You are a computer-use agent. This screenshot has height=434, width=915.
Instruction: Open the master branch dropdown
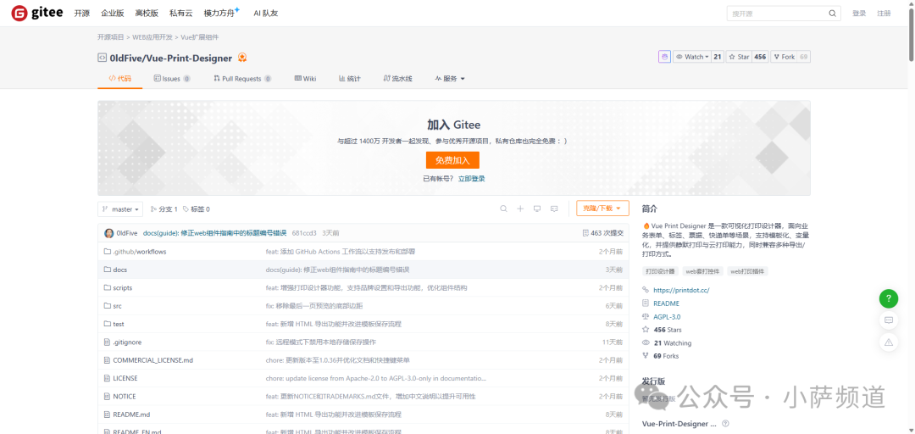[x=120, y=209]
